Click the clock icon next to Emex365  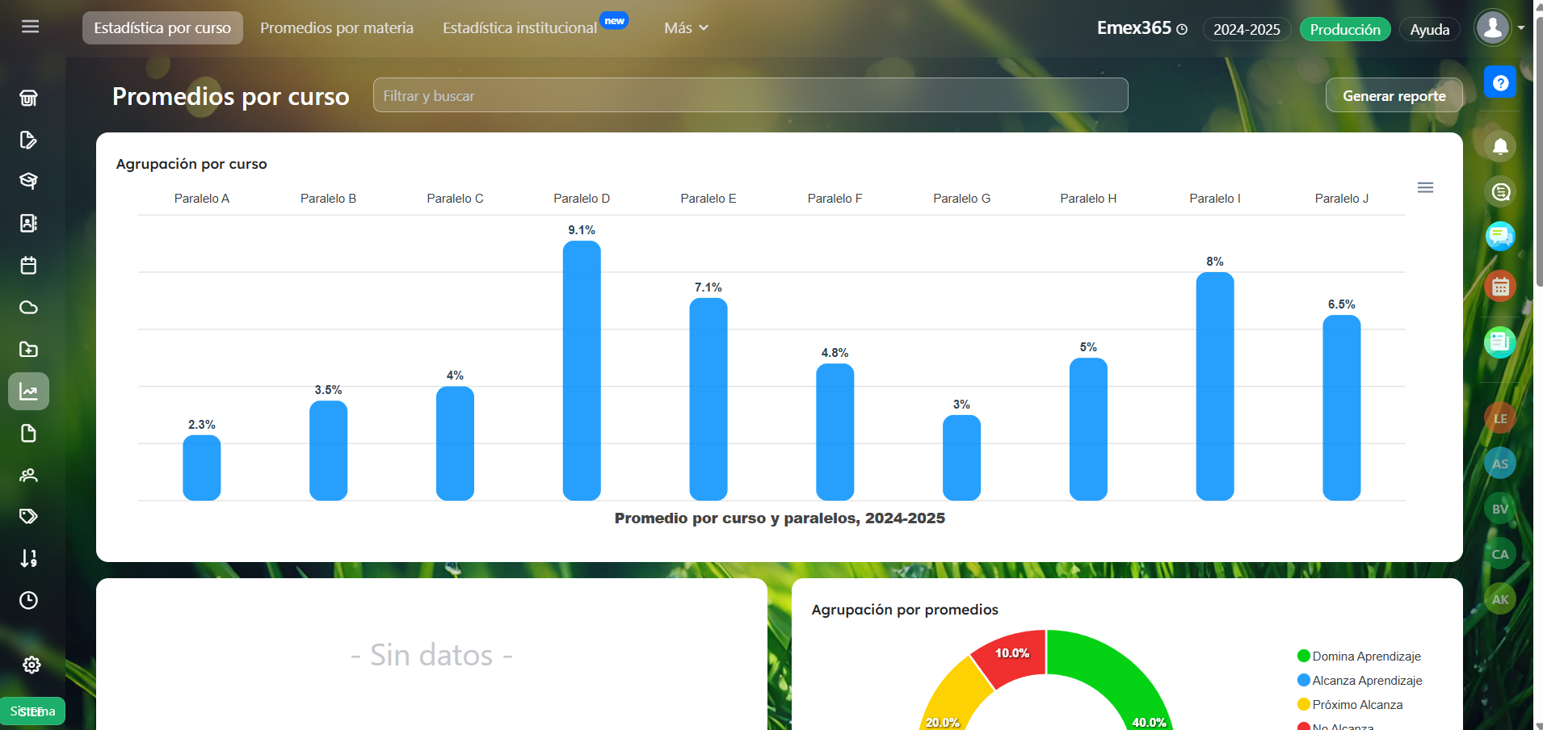pyautogui.click(x=1182, y=29)
